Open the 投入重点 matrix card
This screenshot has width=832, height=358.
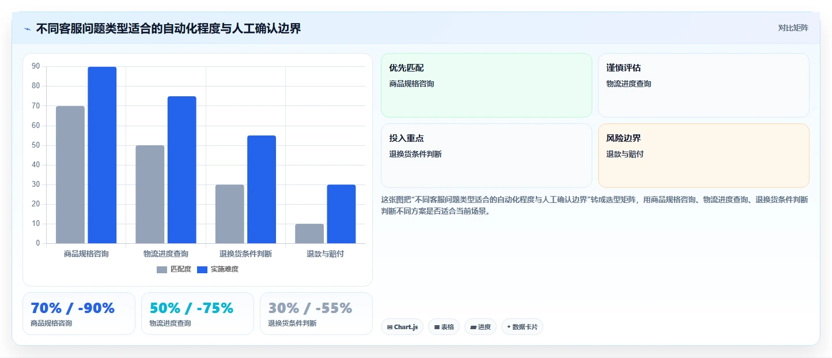pyautogui.click(x=486, y=156)
